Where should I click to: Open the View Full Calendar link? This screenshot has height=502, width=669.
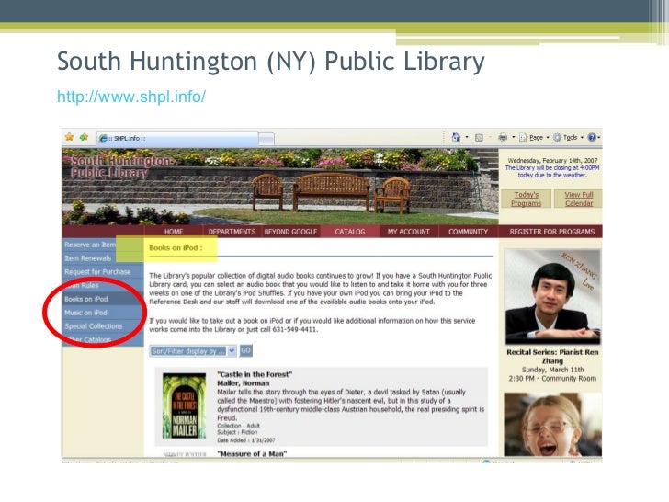(x=579, y=199)
